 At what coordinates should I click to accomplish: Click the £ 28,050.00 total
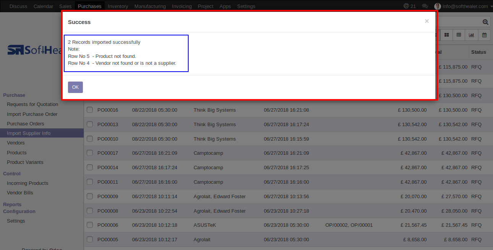point(454,211)
